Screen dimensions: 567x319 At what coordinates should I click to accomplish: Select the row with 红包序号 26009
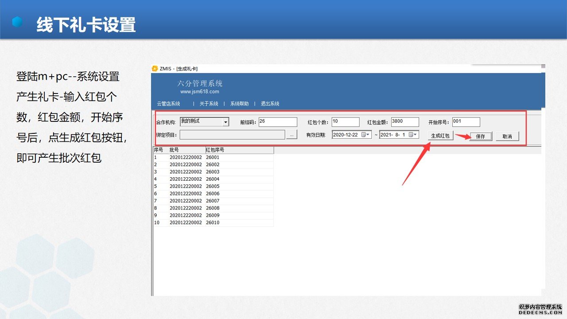[213, 215]
